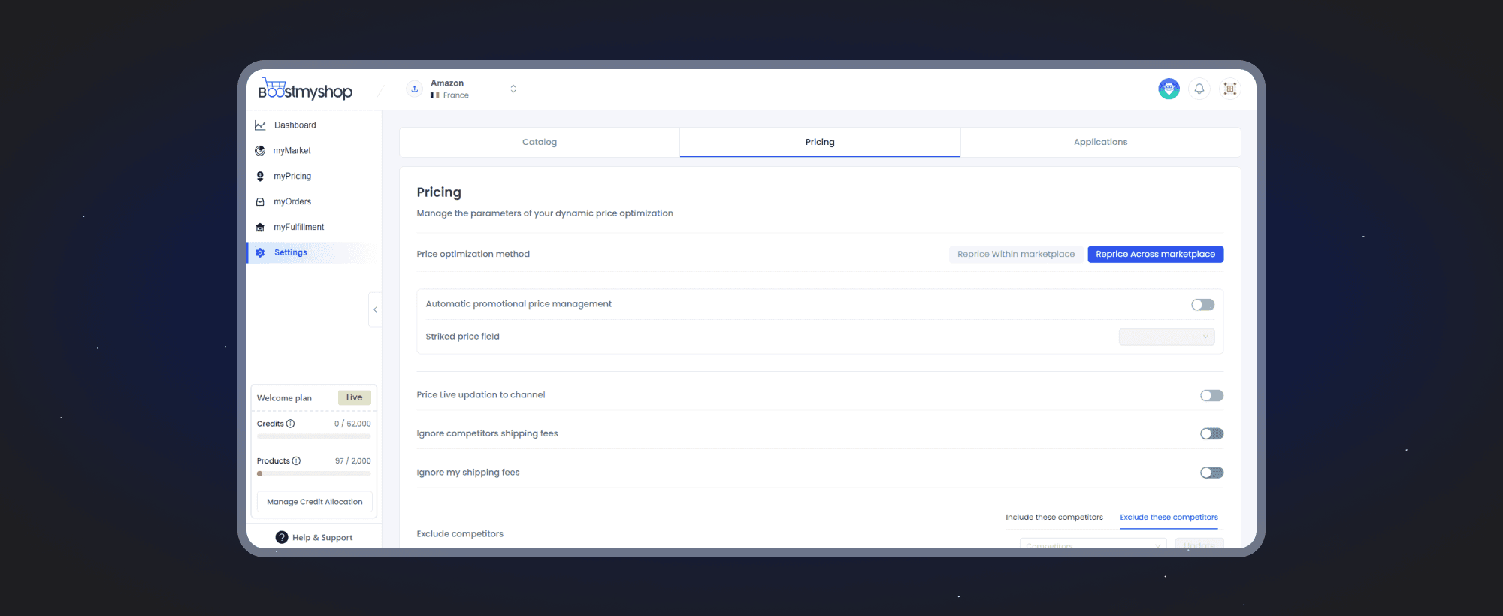Click the Welcome plan label
Viewport: 1503px width, 616px height.
[x=284, y=398]
